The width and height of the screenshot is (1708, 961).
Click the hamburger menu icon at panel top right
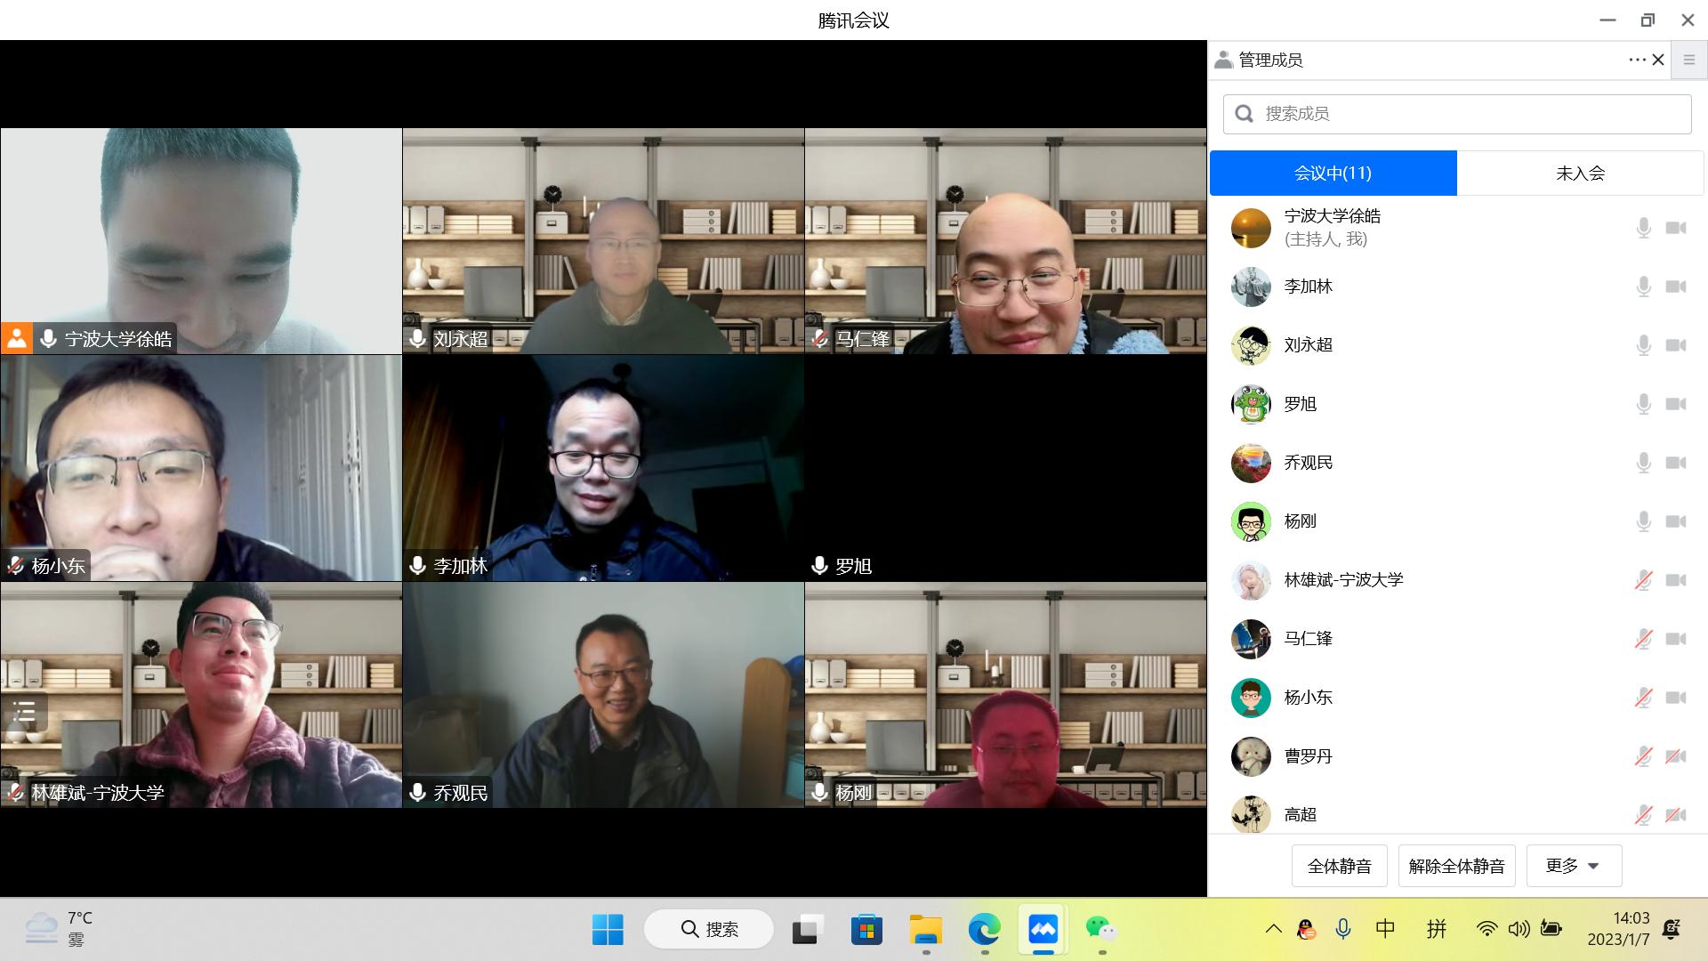pyautogui.click(x=1688, y=60)
